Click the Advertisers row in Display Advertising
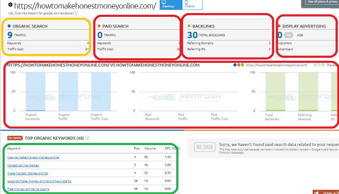Viewport: 339px width, 194px height. pos(307,49)
